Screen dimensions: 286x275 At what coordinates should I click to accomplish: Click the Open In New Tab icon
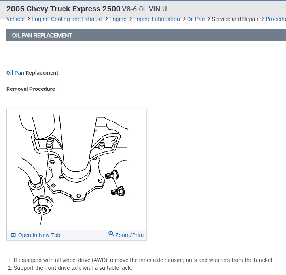[x=13, y=235]
